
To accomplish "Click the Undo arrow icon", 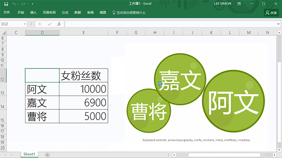I will coord(14,4).
